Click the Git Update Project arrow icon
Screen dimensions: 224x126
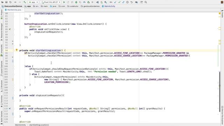[x=115, y=2]
